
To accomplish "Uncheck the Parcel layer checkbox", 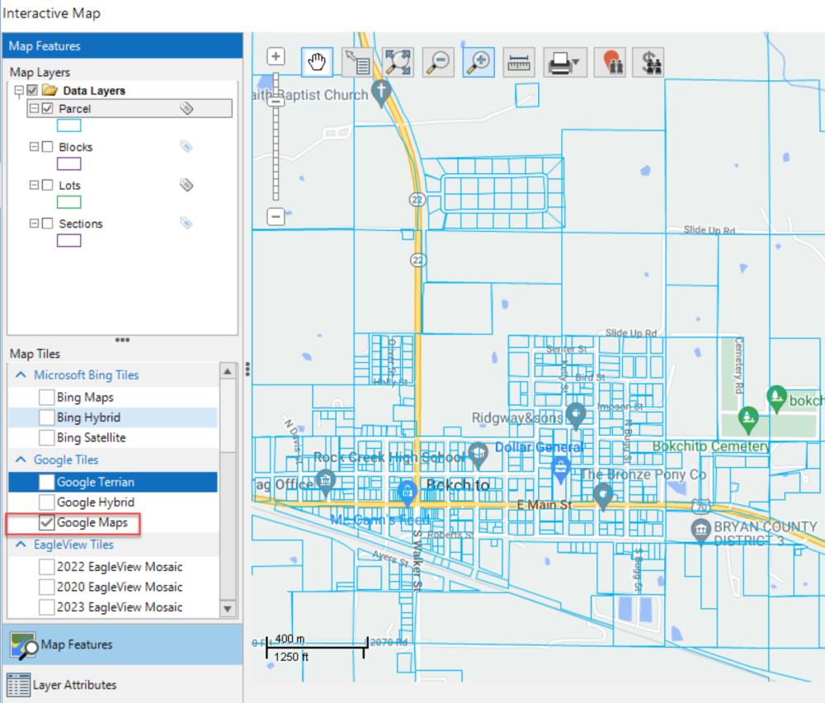I will [48, 108].
